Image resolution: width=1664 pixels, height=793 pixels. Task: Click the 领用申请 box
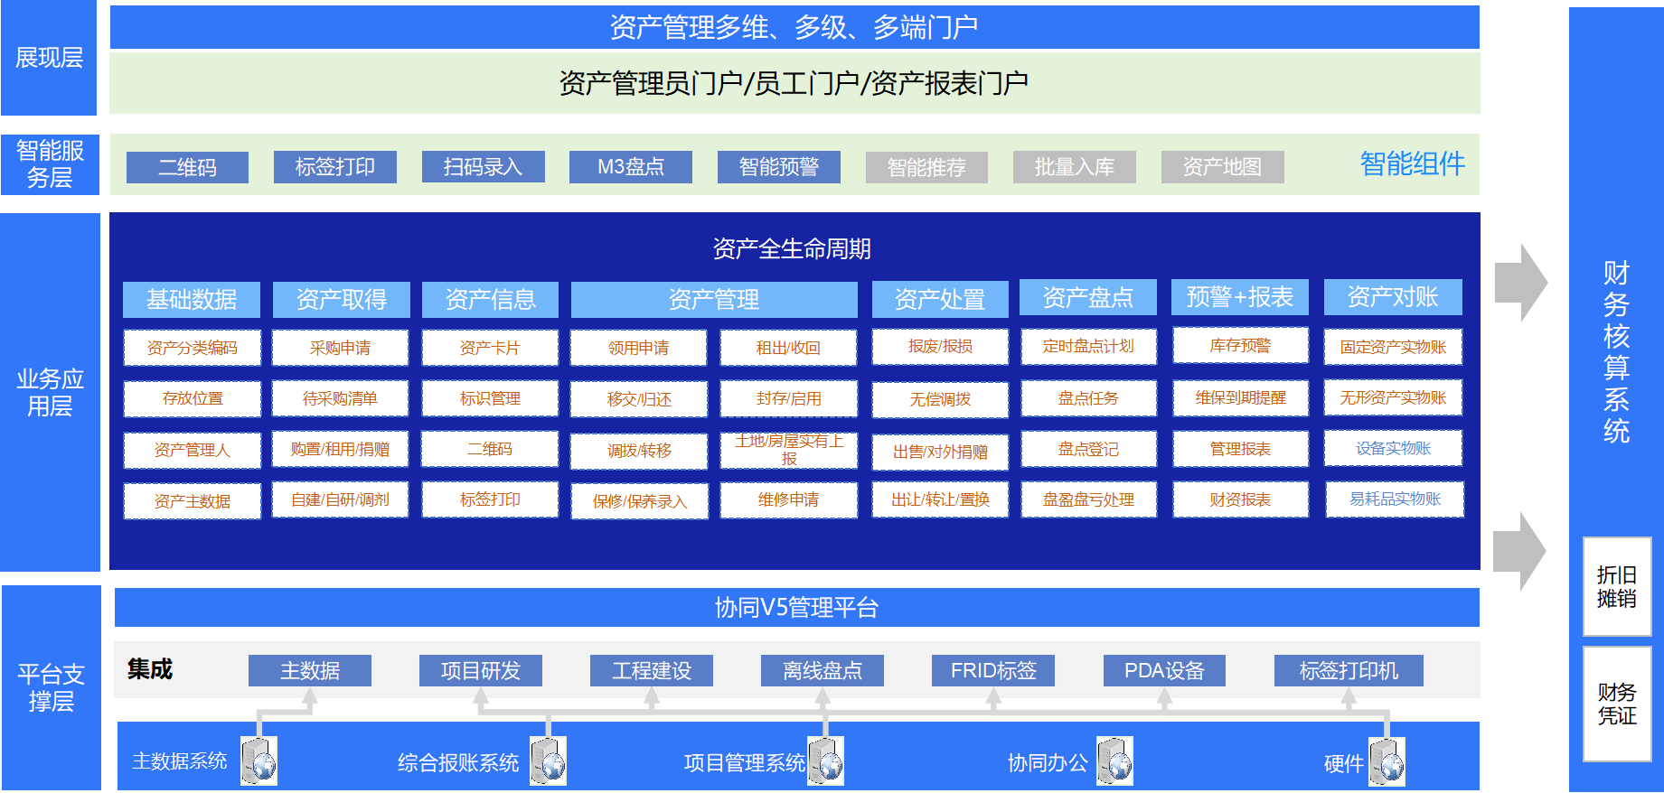(639, 348)
